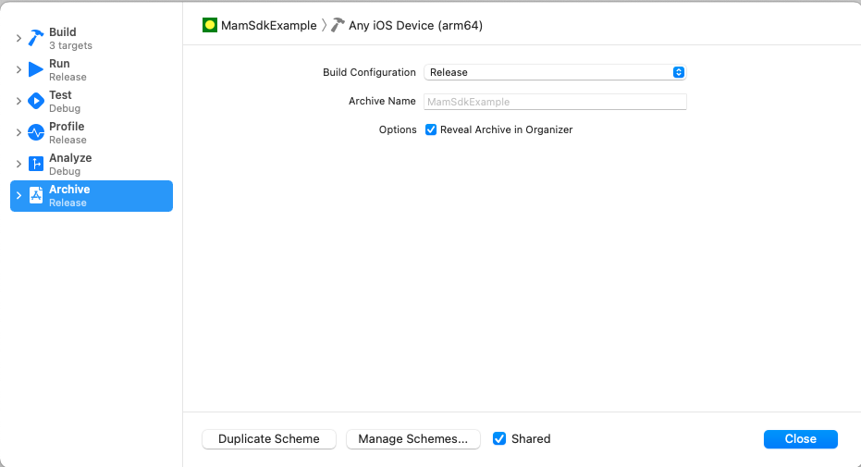
Task: Click the hammer icon beside Any iOS Device
Action: pyautogui.click(x=338, y=25)
